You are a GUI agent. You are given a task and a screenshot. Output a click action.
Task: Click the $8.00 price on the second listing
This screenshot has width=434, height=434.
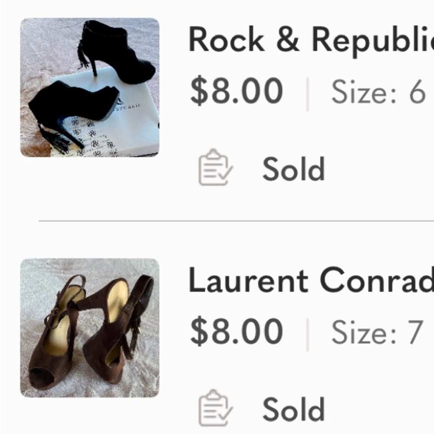(x=237, y=331)
